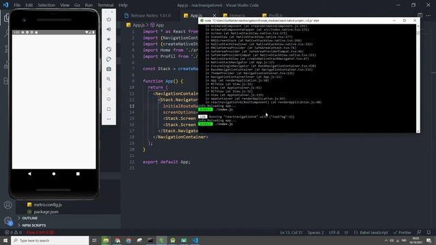436x245 pixels.
Task: Click the VS Code taskbar icon
Action: pyautogui.click(x=196, y=240)
